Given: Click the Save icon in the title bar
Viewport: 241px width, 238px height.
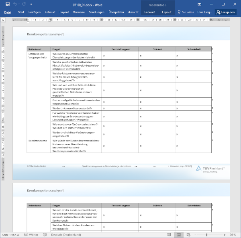Looking at the screenshot, I should point(7,4).
